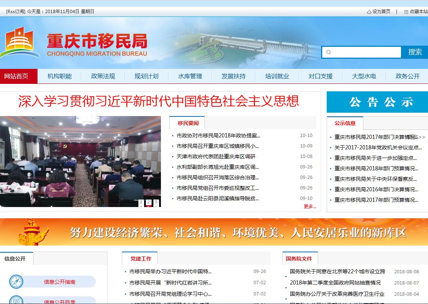428x304 pixels.
Task: Jump to slide 3 in the carousel
Action: click(x=156, y=203)
